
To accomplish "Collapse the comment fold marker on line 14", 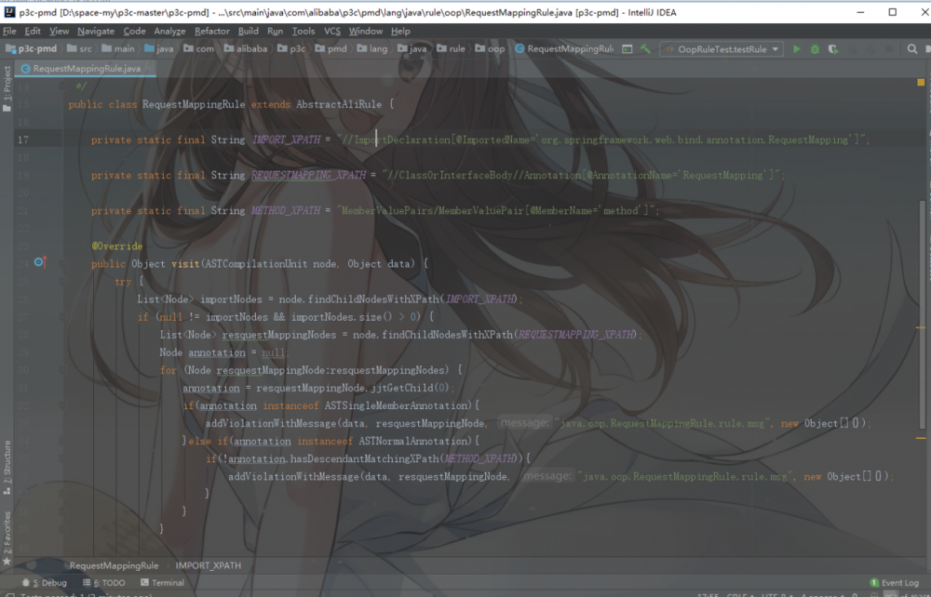I will pos(62,86).
